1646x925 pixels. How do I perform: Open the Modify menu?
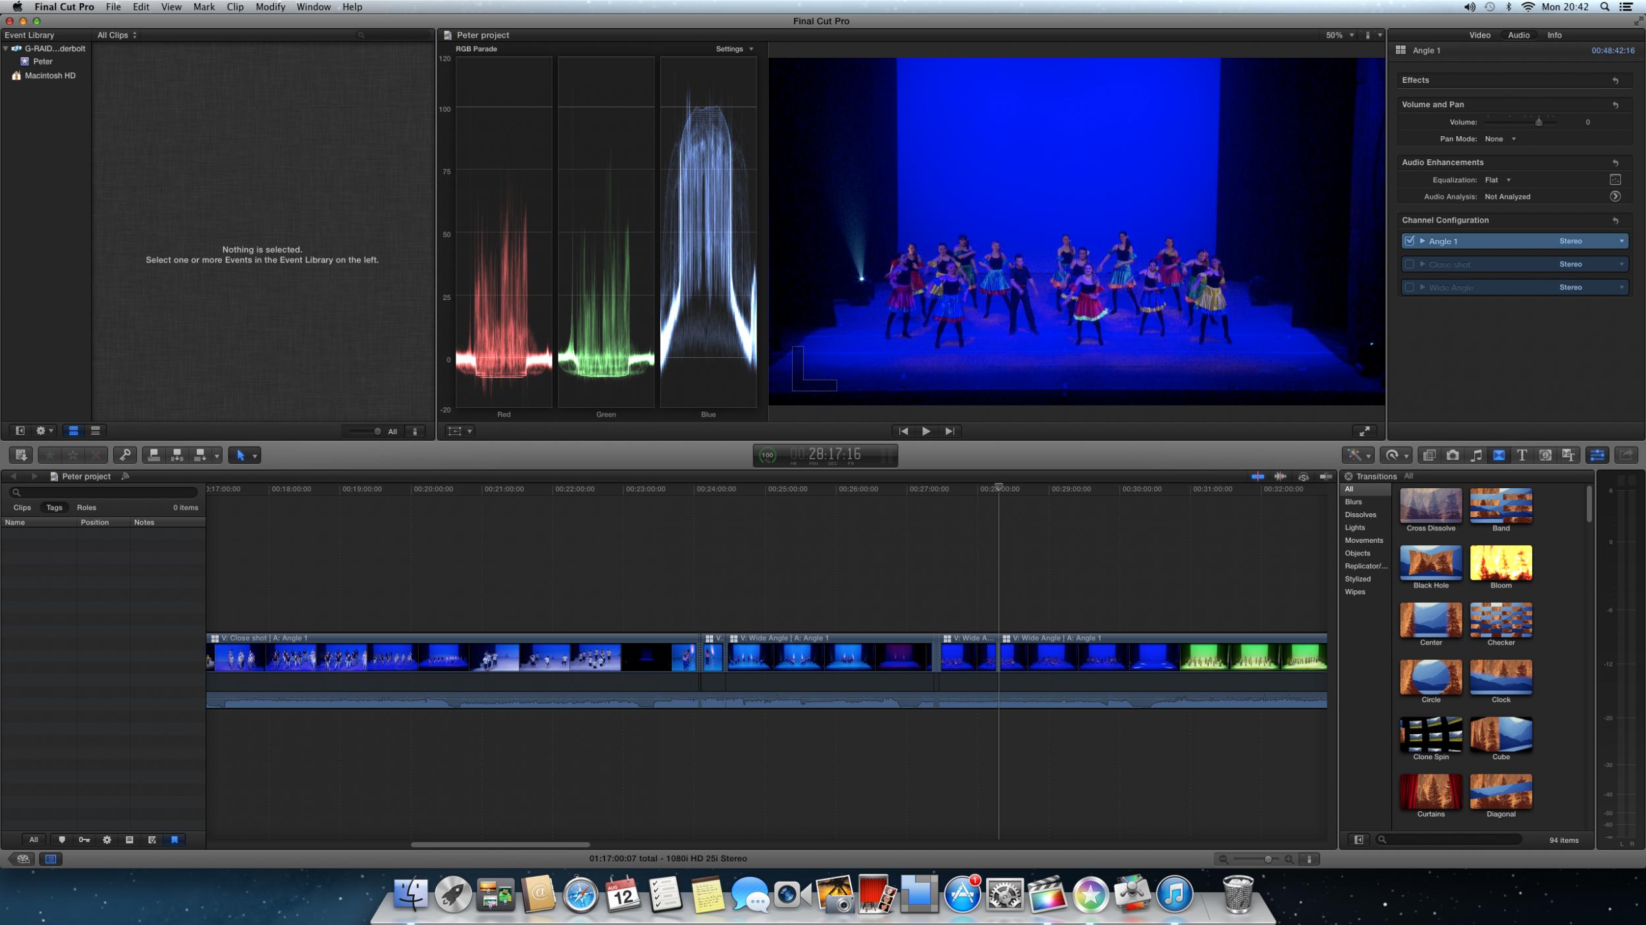[x=270, y=7]
